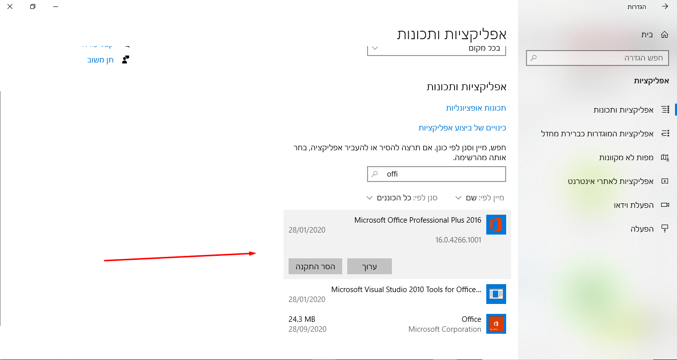Open default apps (אפליקציות המוגדרות כברירת מחדל)
Viewport: 677px width, 360px height.
point(597,133)
